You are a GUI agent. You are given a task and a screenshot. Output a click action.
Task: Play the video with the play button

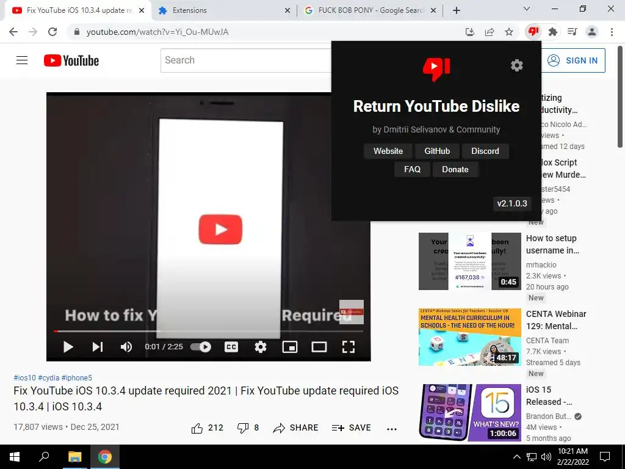68,347
